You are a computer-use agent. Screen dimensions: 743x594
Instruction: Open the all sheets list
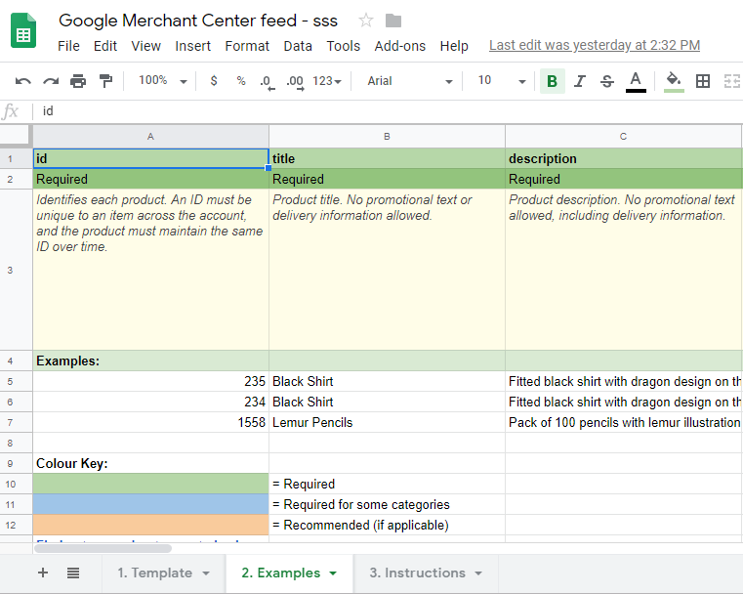tap(73, 573)
